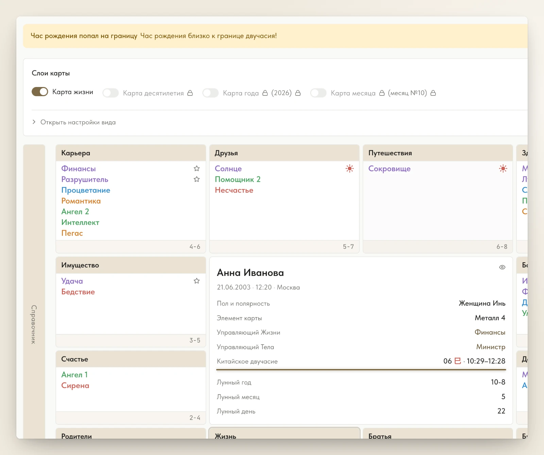Disable the Карта жизни toggle

click(x=40, y=92)
